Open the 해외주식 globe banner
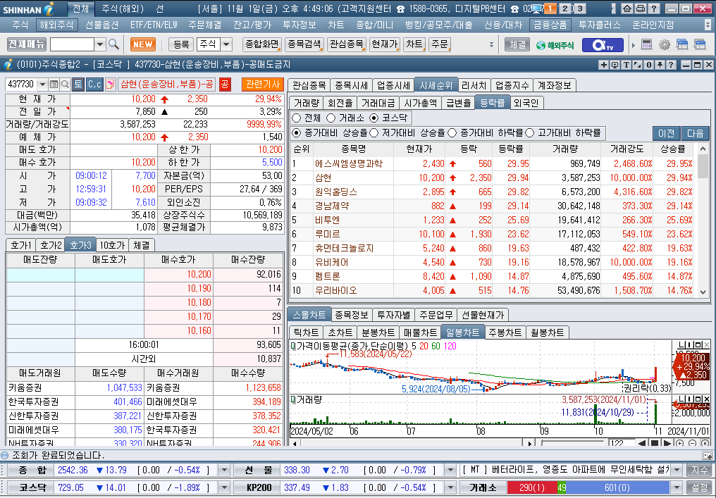This screenshot has width=716, height=498. point(555,45)
